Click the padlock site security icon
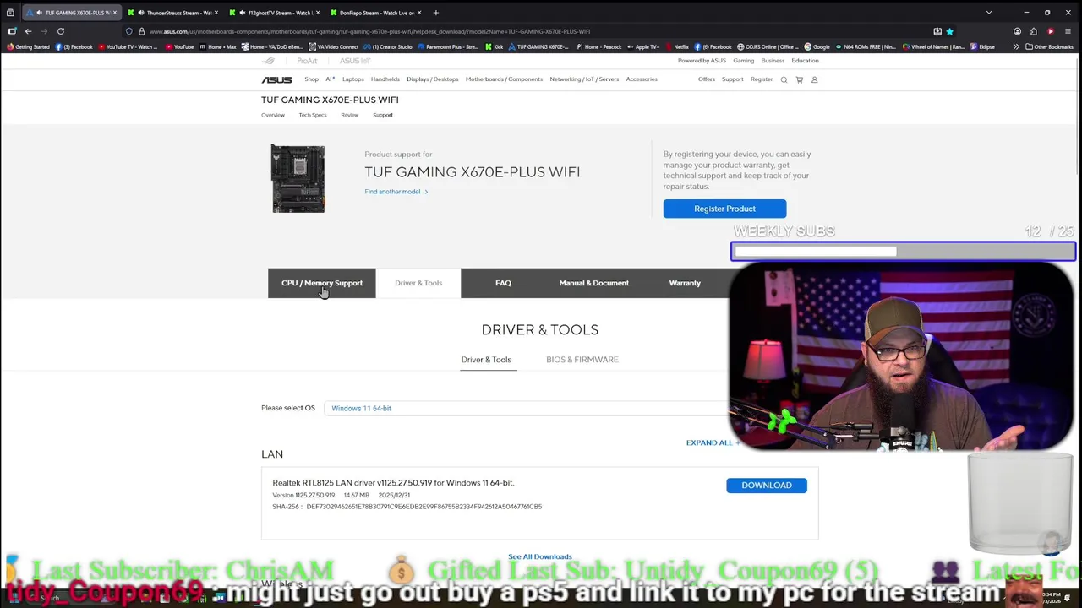 click(x=142, y=31)
